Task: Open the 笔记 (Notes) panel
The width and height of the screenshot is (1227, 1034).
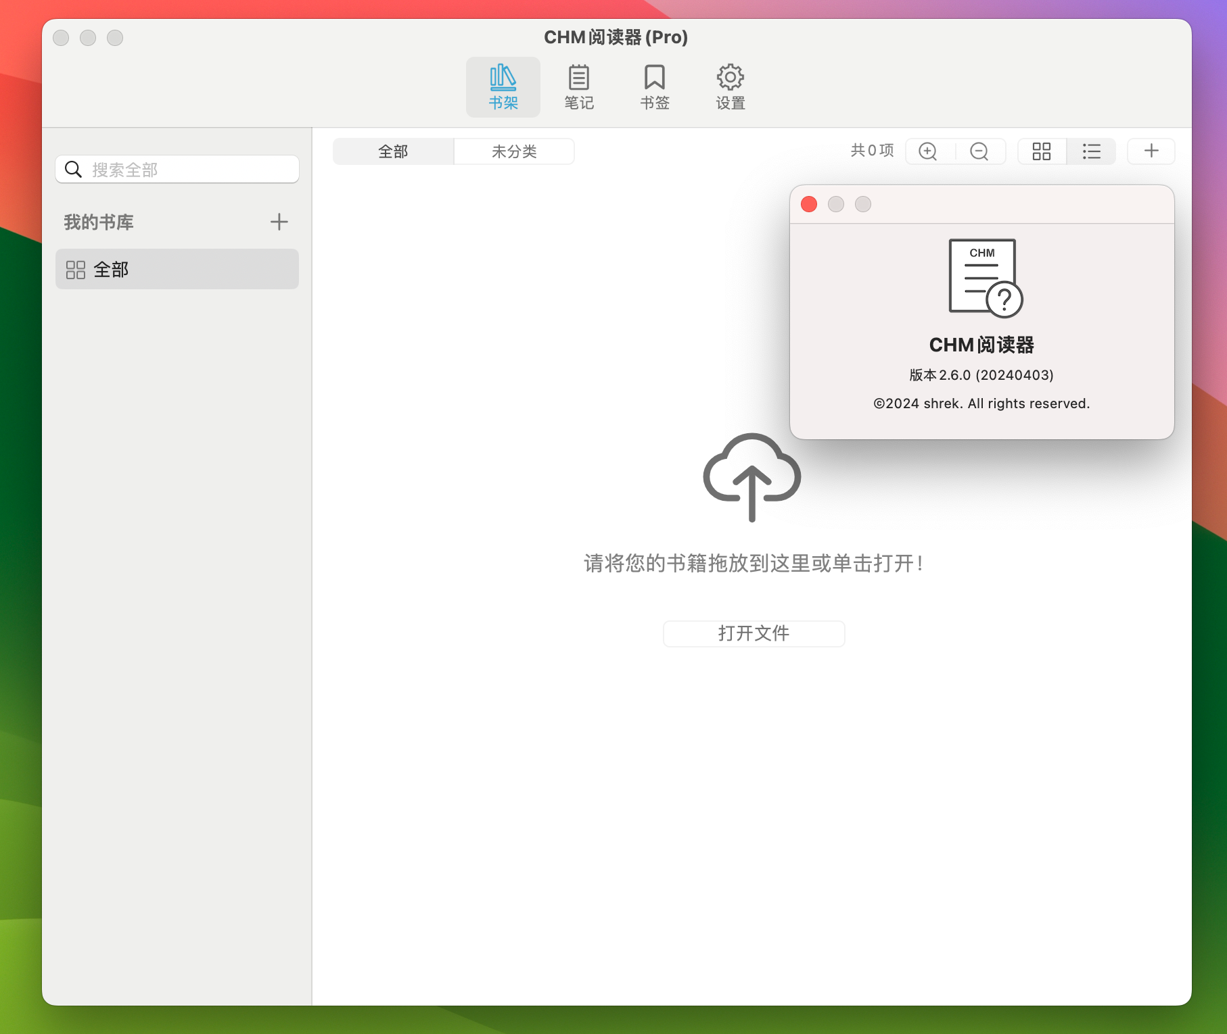Action: (578, 87)
